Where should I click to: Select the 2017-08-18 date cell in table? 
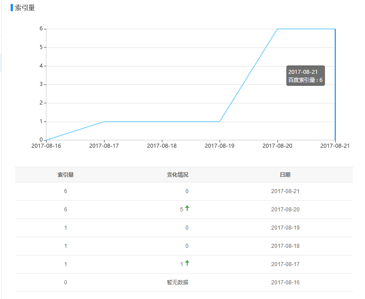[285, 246]
